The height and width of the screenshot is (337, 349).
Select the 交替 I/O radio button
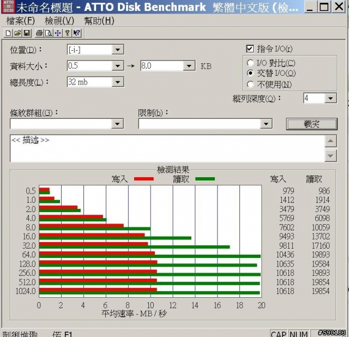[x=250, y=73]
